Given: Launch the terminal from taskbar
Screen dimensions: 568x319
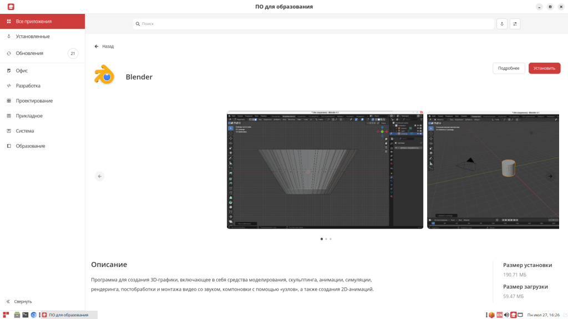Looking at the screenshot, I should click(26, 315).
